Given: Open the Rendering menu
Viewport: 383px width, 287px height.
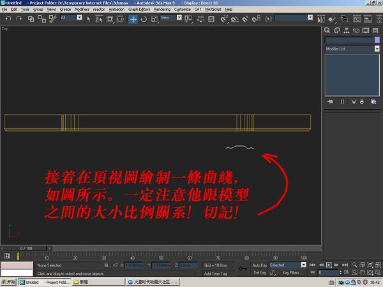Looking at the screenshot, I should pyautogui.click(x=161, y=10).
